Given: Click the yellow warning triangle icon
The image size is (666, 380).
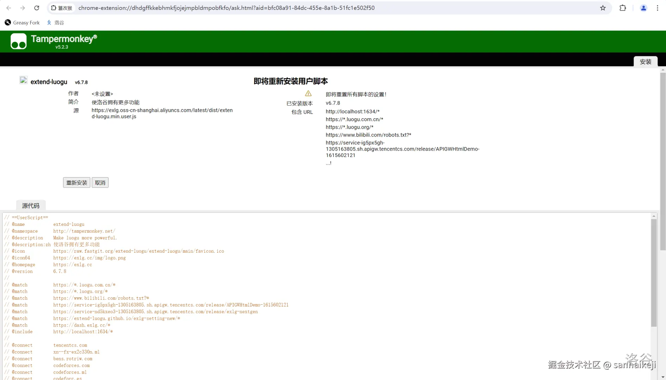Looking at the screenshot, I should [x=308, y=93].
